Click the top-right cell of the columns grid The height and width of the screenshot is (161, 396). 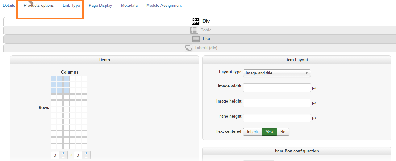[85, 78]
